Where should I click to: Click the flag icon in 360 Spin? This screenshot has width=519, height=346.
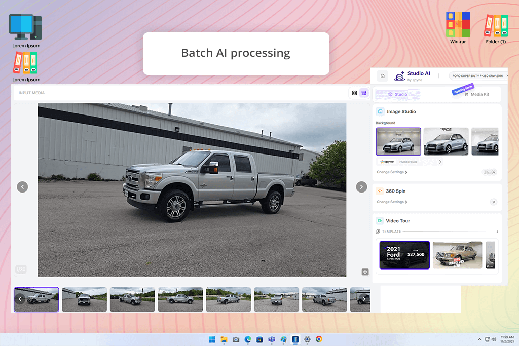(x=494, y=202)
